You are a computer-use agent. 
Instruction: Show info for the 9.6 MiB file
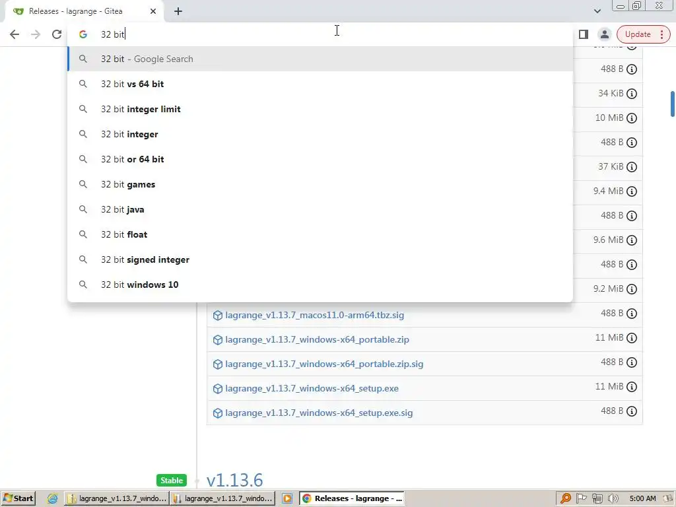(x=632, y=240)
